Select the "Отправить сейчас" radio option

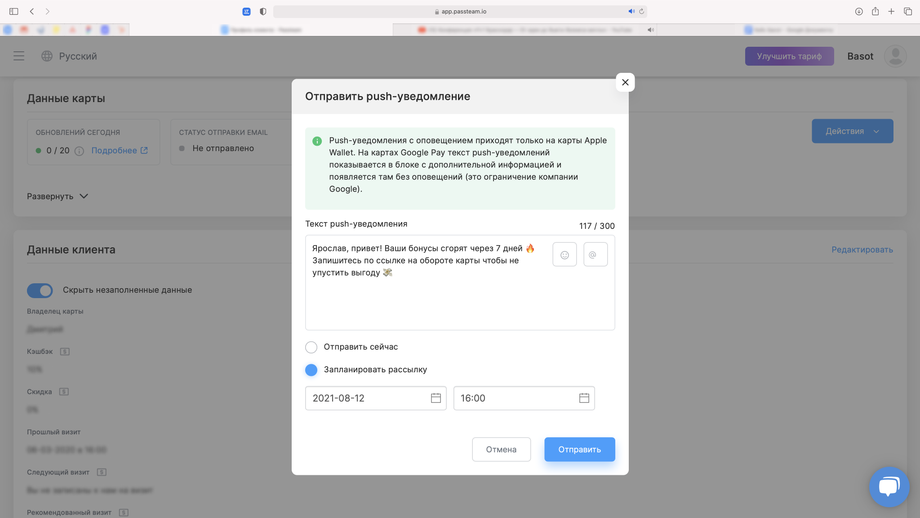311,347
